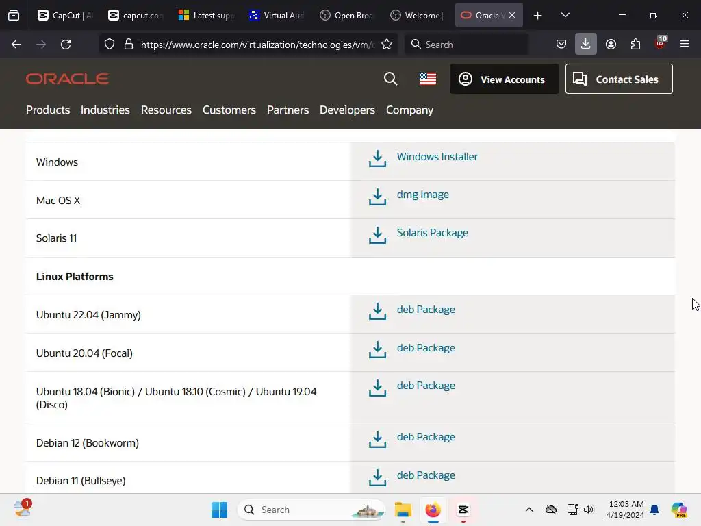Expand the list all tabs chevron
Image resolution: width=701 pixels, height=526 pixels.
point(565,15)
